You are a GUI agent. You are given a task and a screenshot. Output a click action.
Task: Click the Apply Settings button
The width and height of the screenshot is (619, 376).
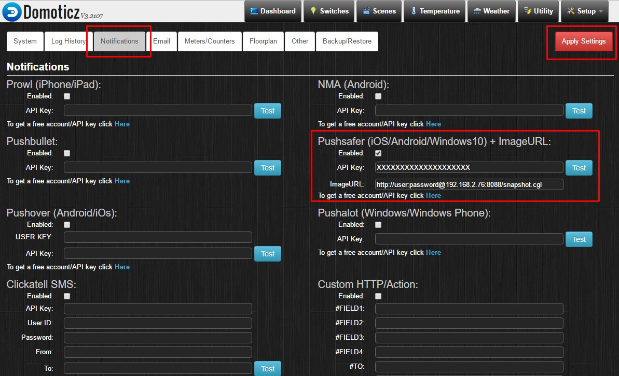(x=584, y=41)
